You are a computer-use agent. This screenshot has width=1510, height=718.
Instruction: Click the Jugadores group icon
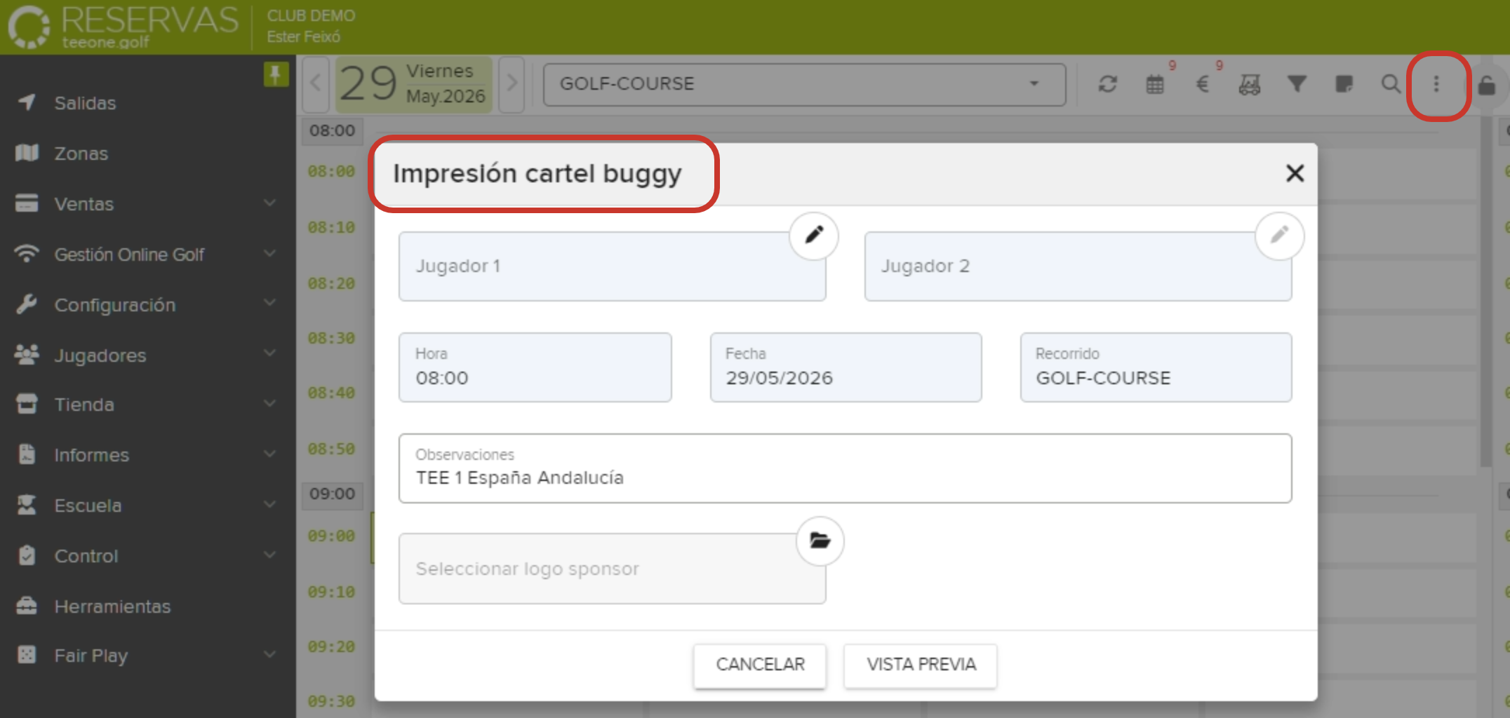pyautogui.click(x=27, y=354)
